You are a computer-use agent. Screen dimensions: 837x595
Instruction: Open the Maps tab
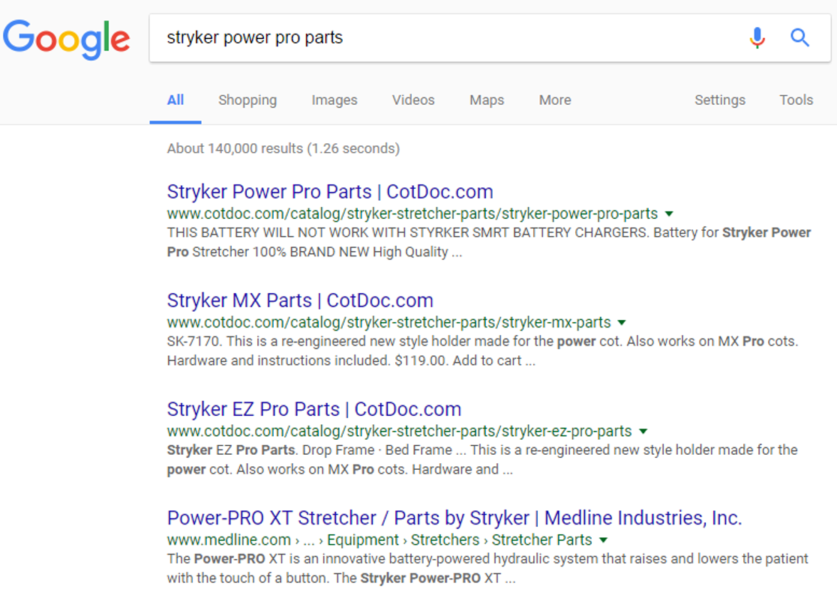click(x=487, y=100)
